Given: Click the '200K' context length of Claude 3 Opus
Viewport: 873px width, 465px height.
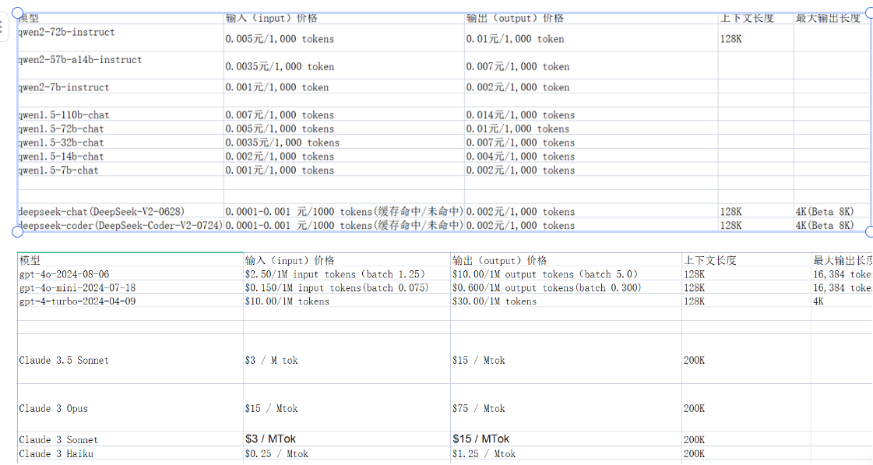Looking at the screenshot, I should tap(695, 409).
